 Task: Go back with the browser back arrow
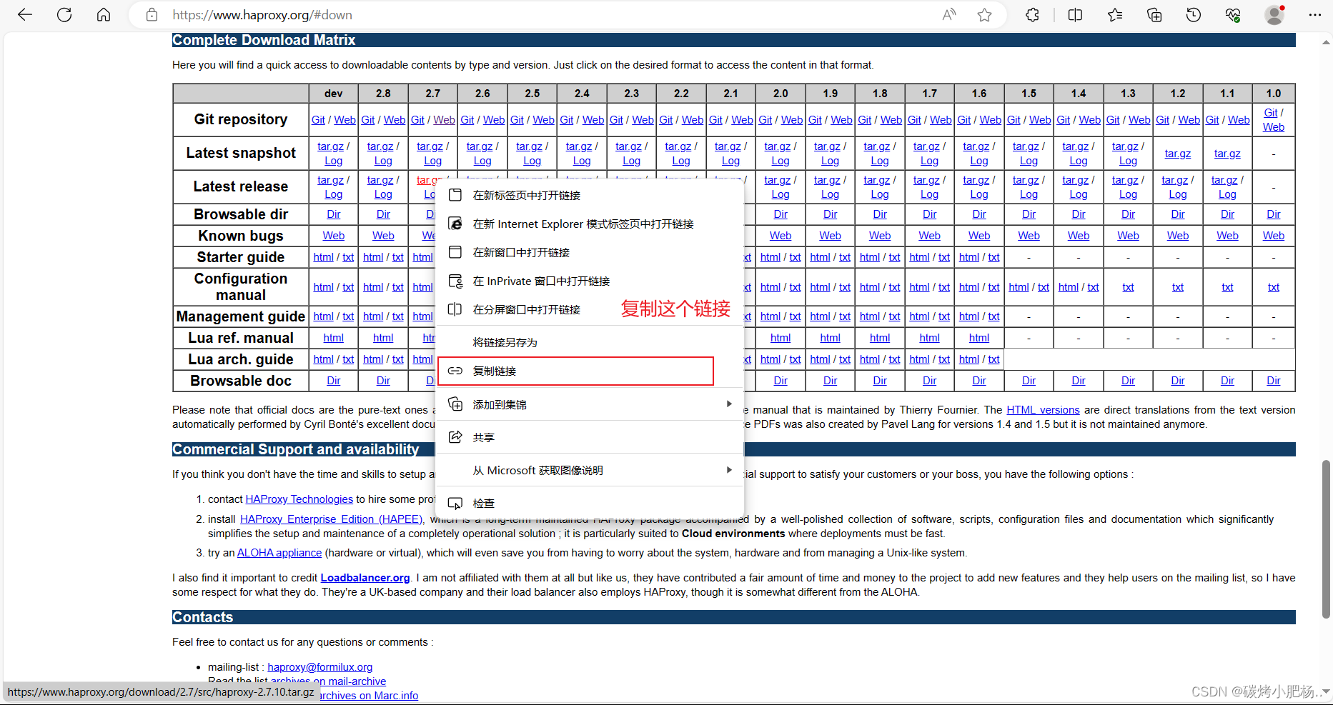click(x=25, y=14)
